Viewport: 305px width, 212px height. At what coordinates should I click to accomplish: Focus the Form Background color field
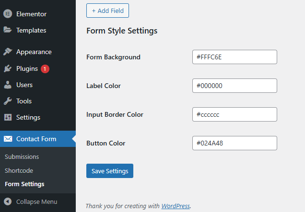[235, 57]
